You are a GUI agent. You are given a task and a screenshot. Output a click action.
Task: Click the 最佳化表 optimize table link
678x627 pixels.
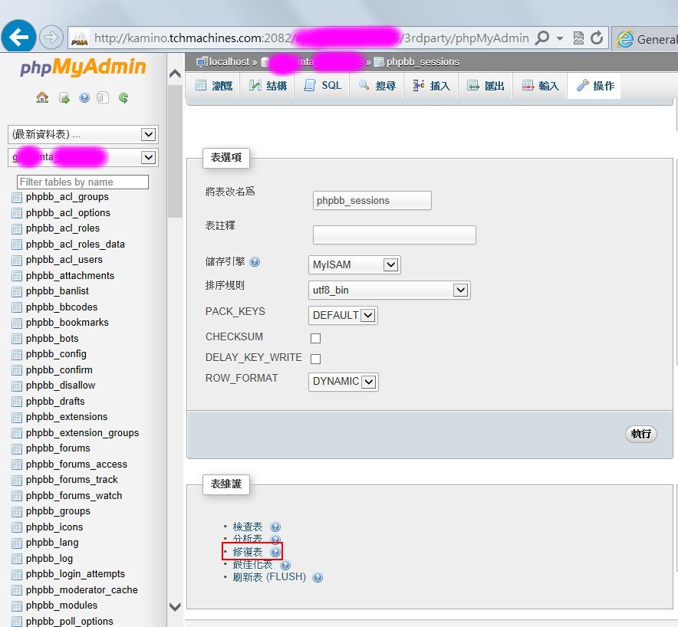coord(252,564)
